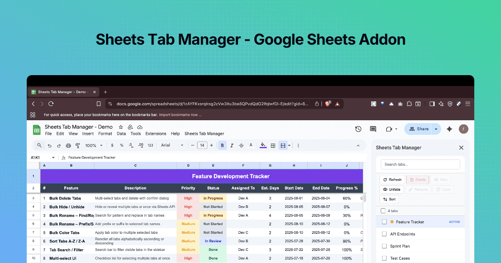
Task: Click the Import bookmarks now link
Action: (180, 114)
